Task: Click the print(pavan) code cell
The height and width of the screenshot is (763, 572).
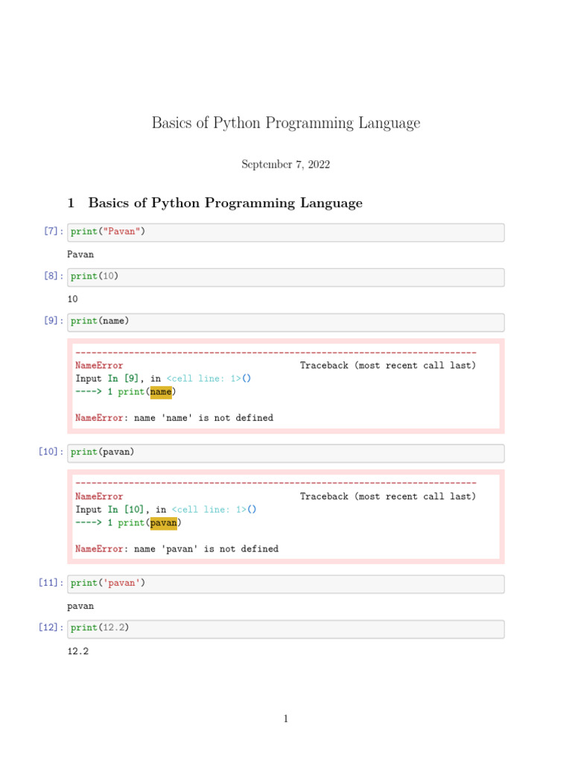Action: (285, 452)
